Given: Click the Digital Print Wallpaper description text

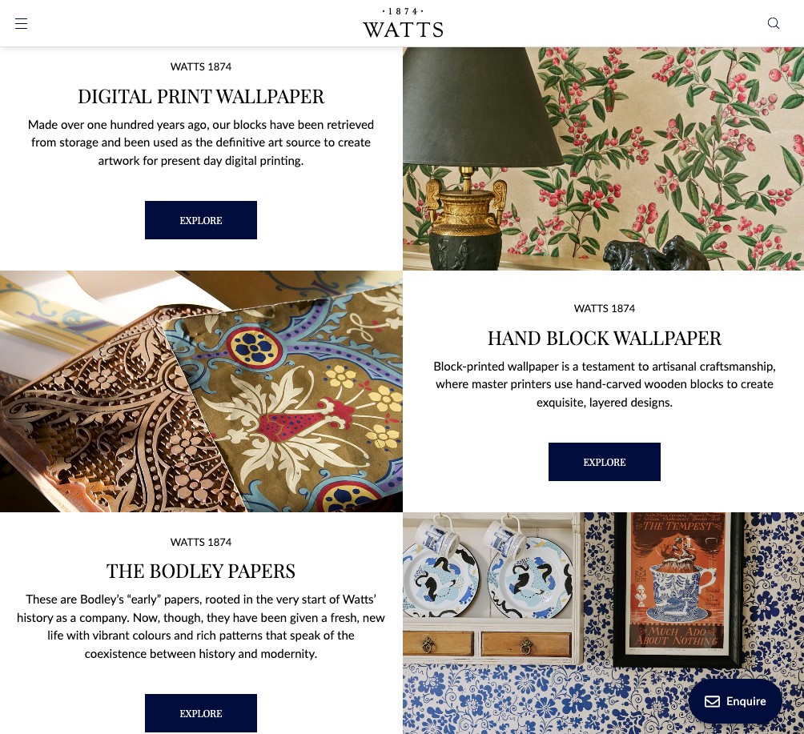Looking at the screenshot, I should point(201,142).
